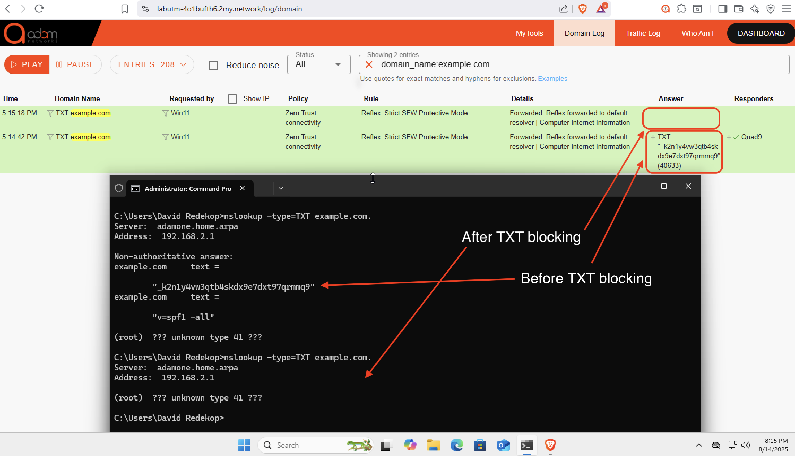Click the shield icon in Terminal titlebar

pyautogui.click(x=119, y=188)
